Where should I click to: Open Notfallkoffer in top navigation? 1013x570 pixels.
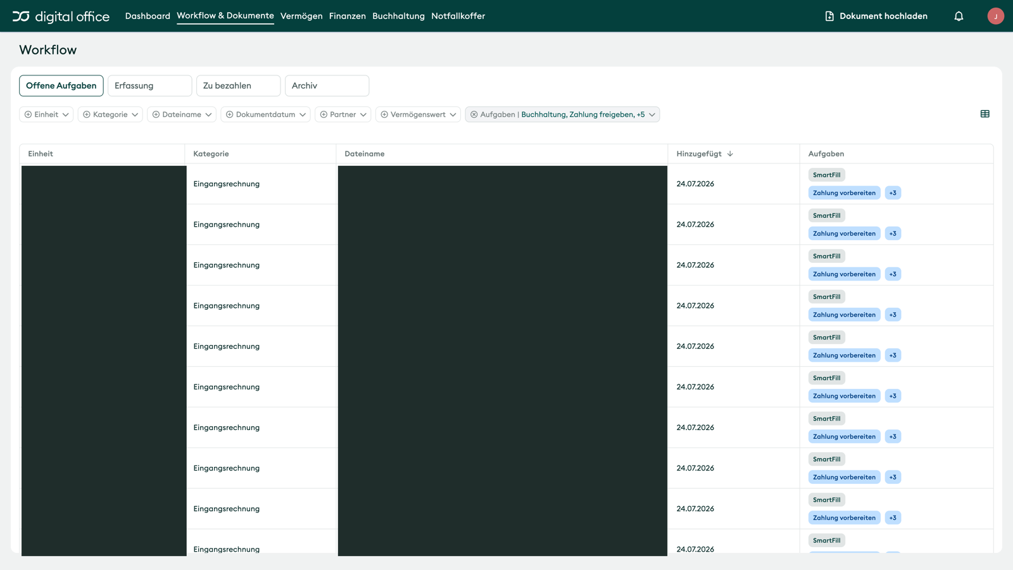click(458, 16)
